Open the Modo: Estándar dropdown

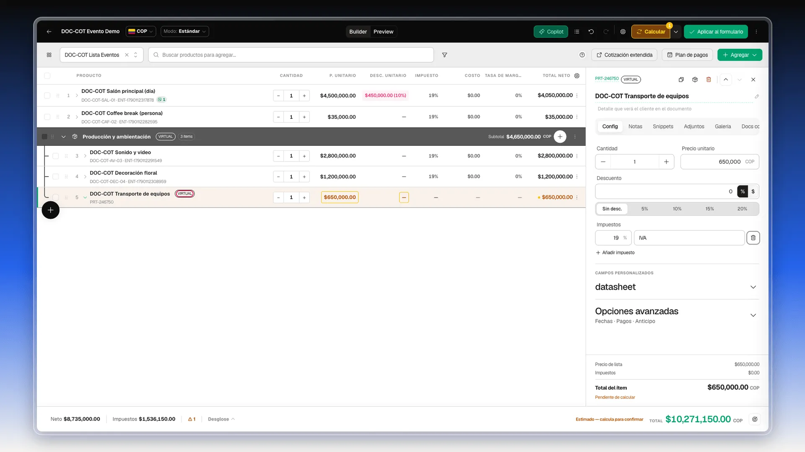tap(184, 31)
